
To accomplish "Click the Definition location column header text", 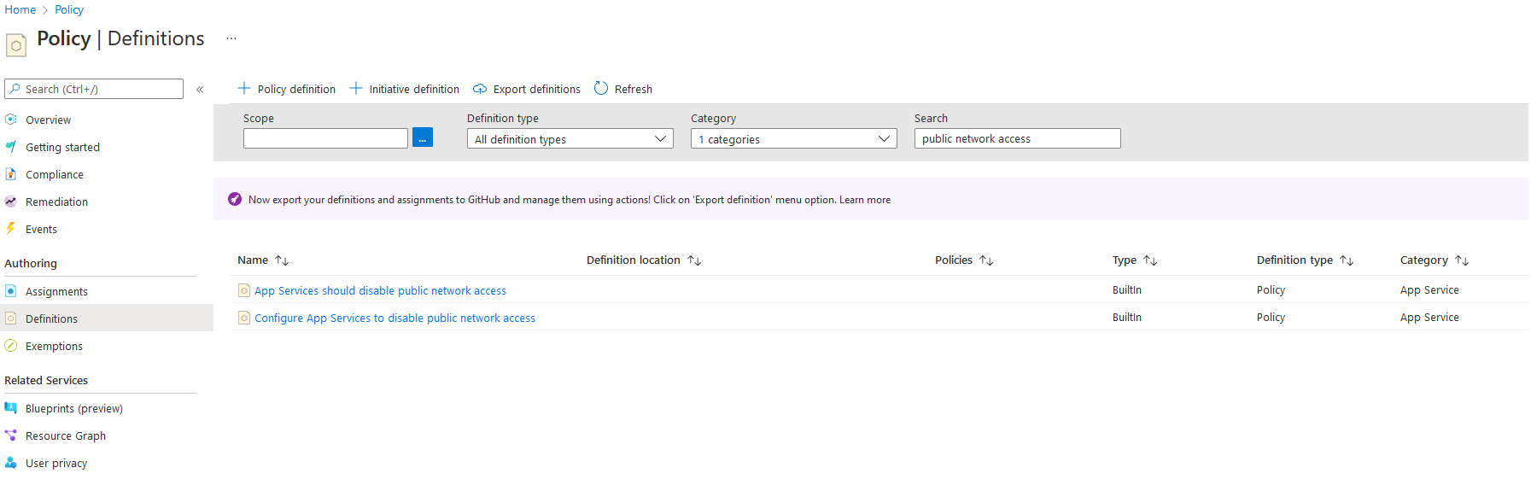I will coord(634,260).
